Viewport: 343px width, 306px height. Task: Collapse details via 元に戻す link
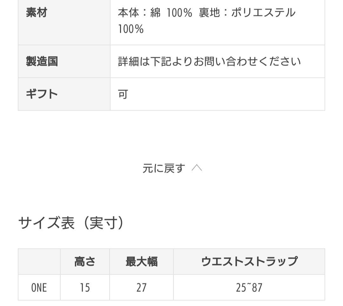point(164,168)
